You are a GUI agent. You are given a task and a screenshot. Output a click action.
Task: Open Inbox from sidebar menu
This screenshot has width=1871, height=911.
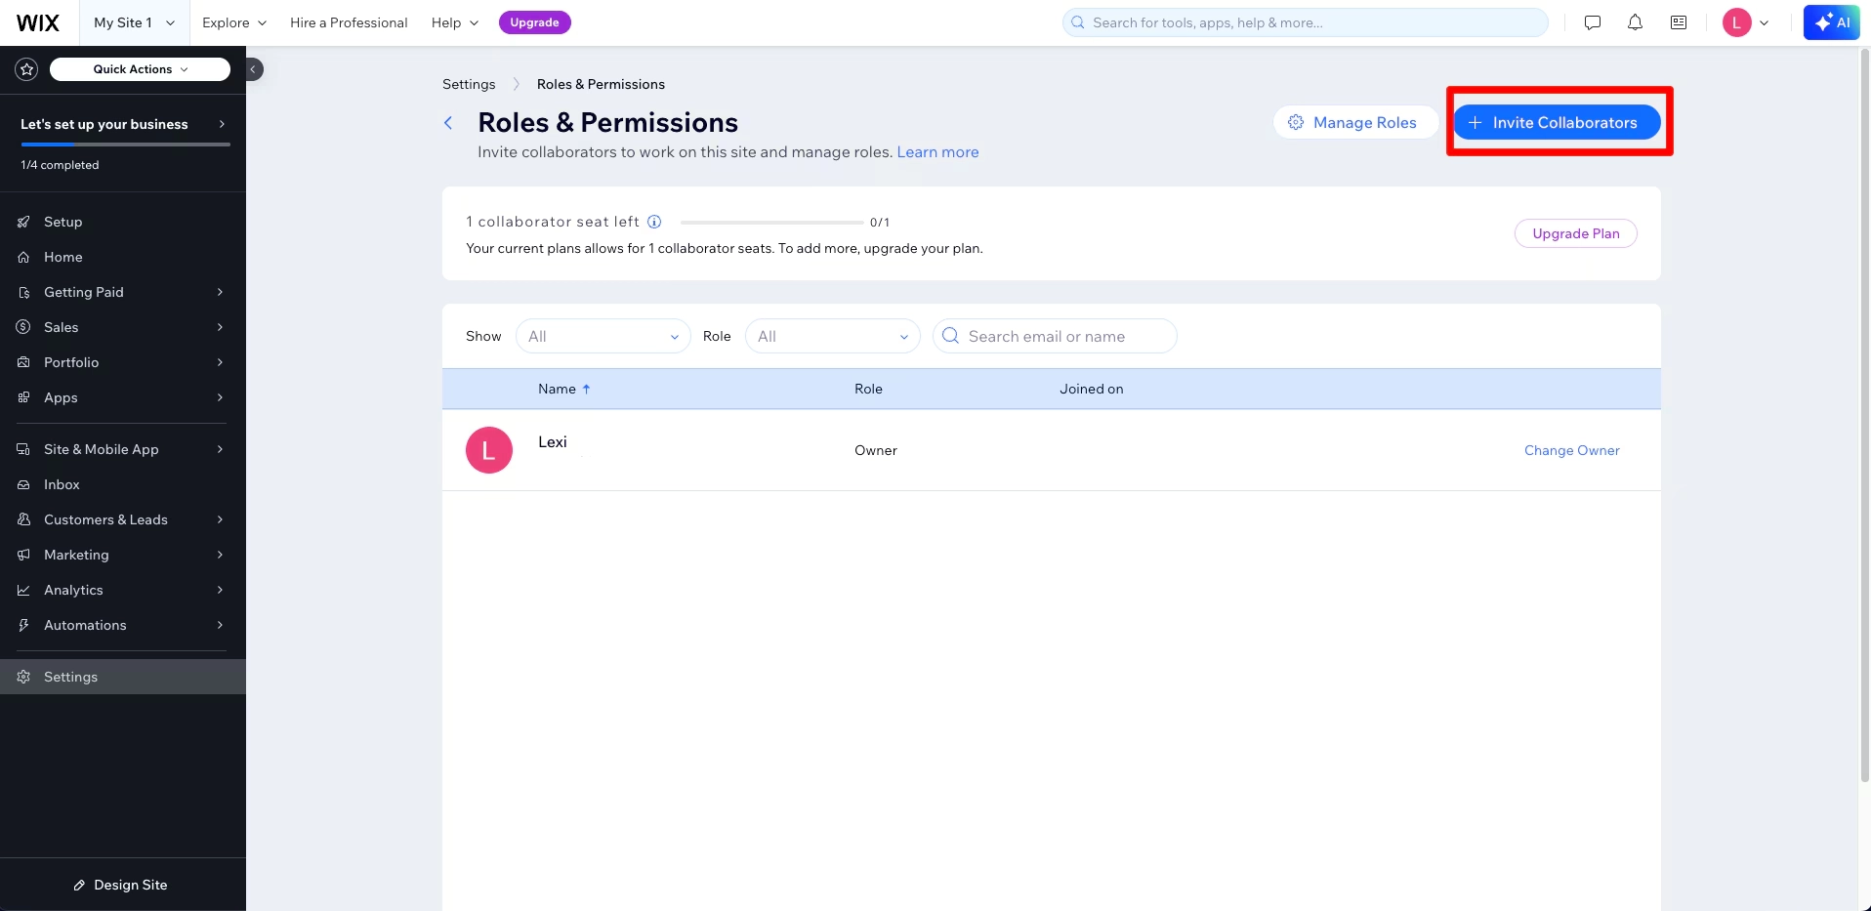[x=62, y=484]
